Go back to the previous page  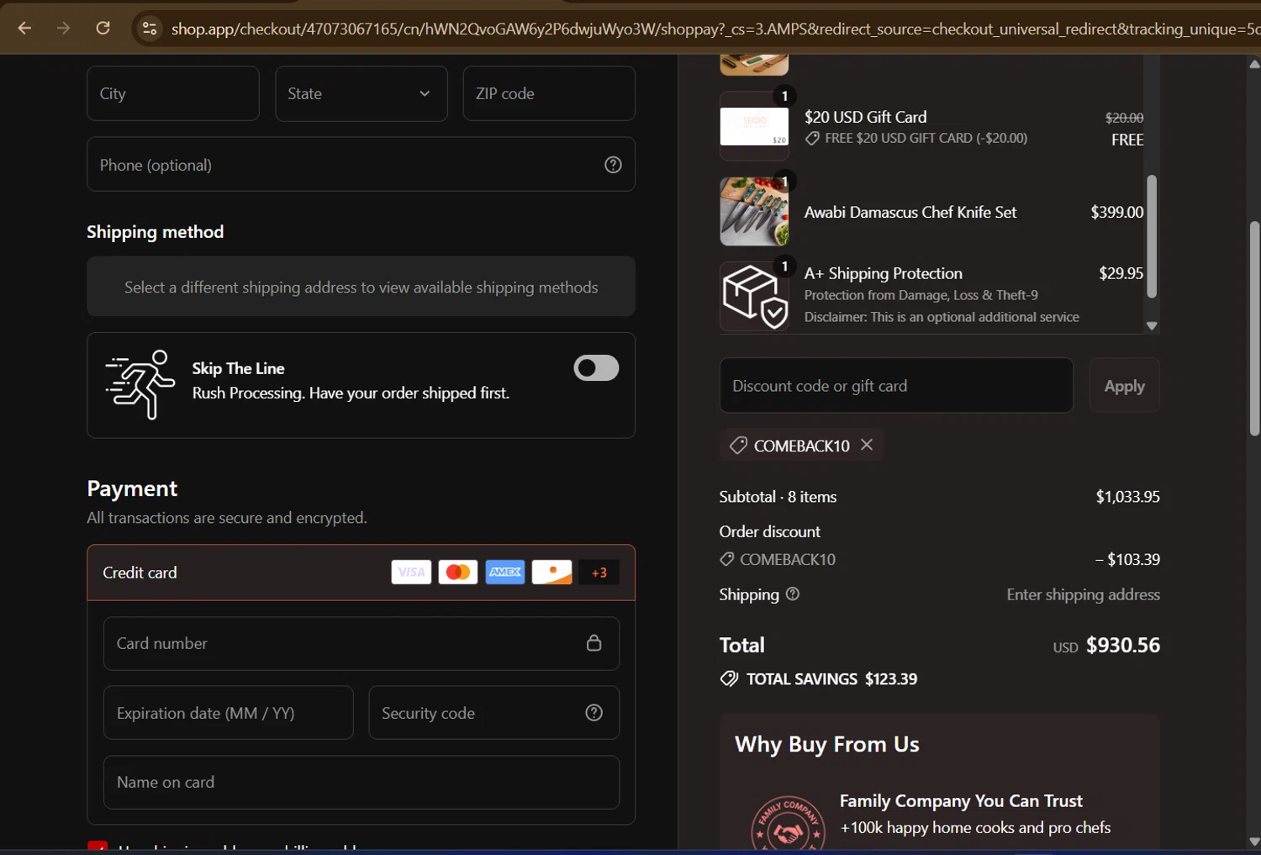(x=24, y=28)
